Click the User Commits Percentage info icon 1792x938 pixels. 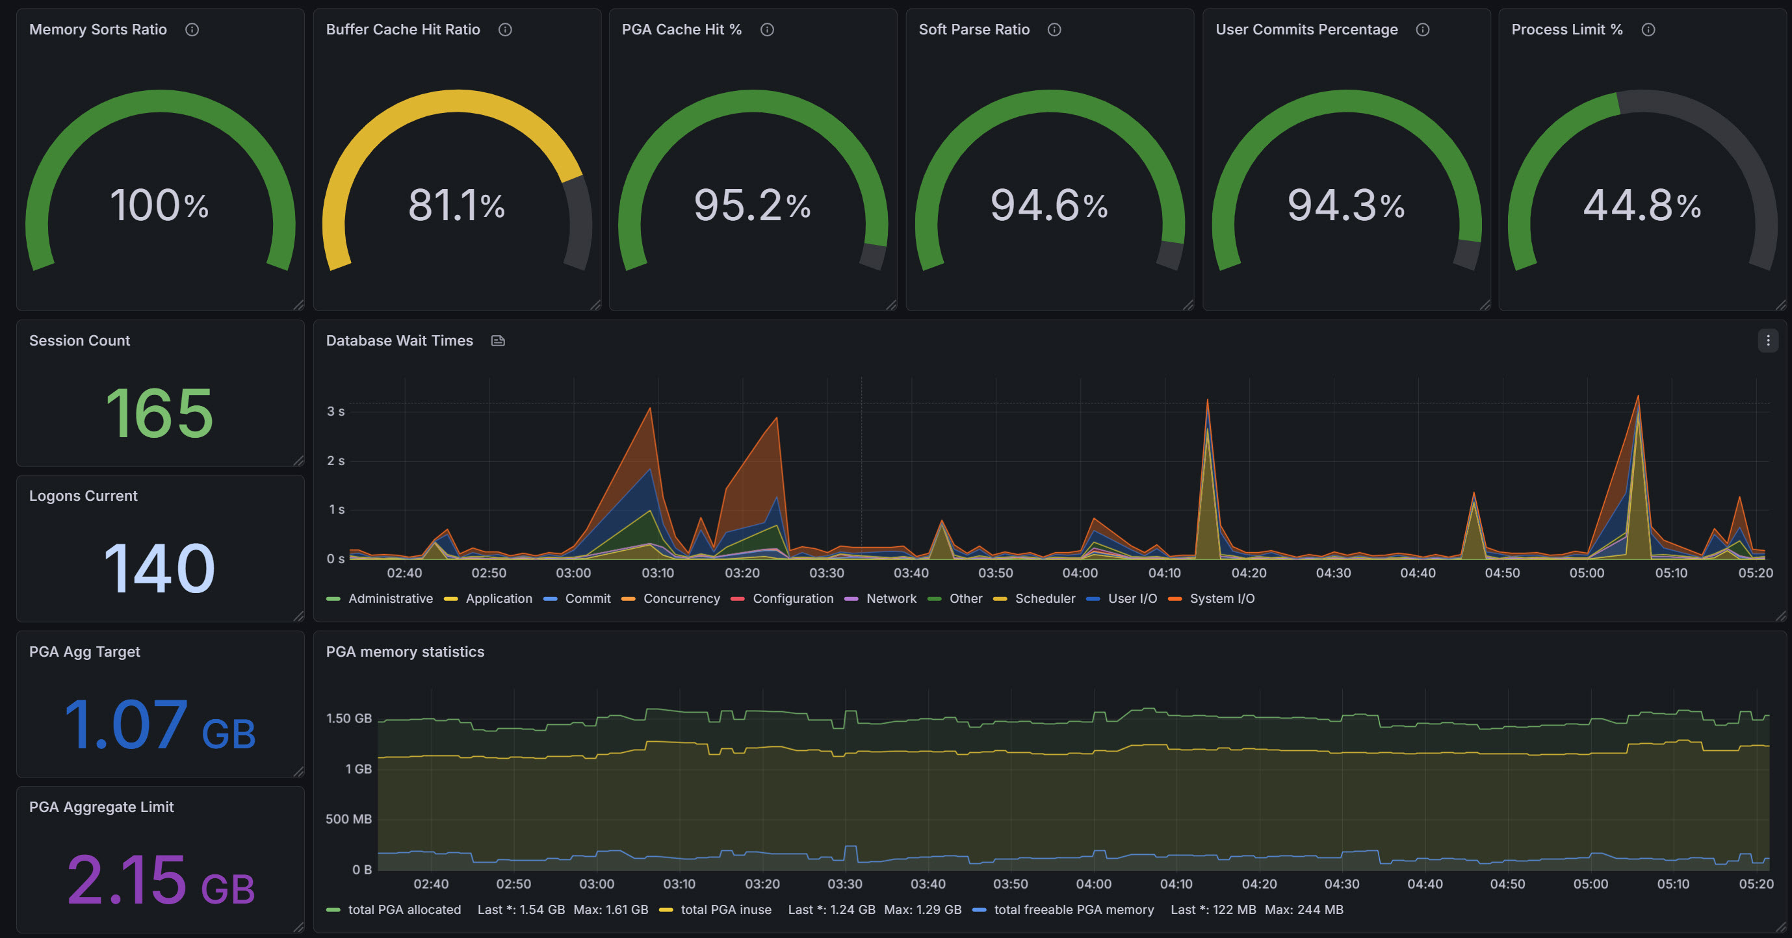(1423, 29)
